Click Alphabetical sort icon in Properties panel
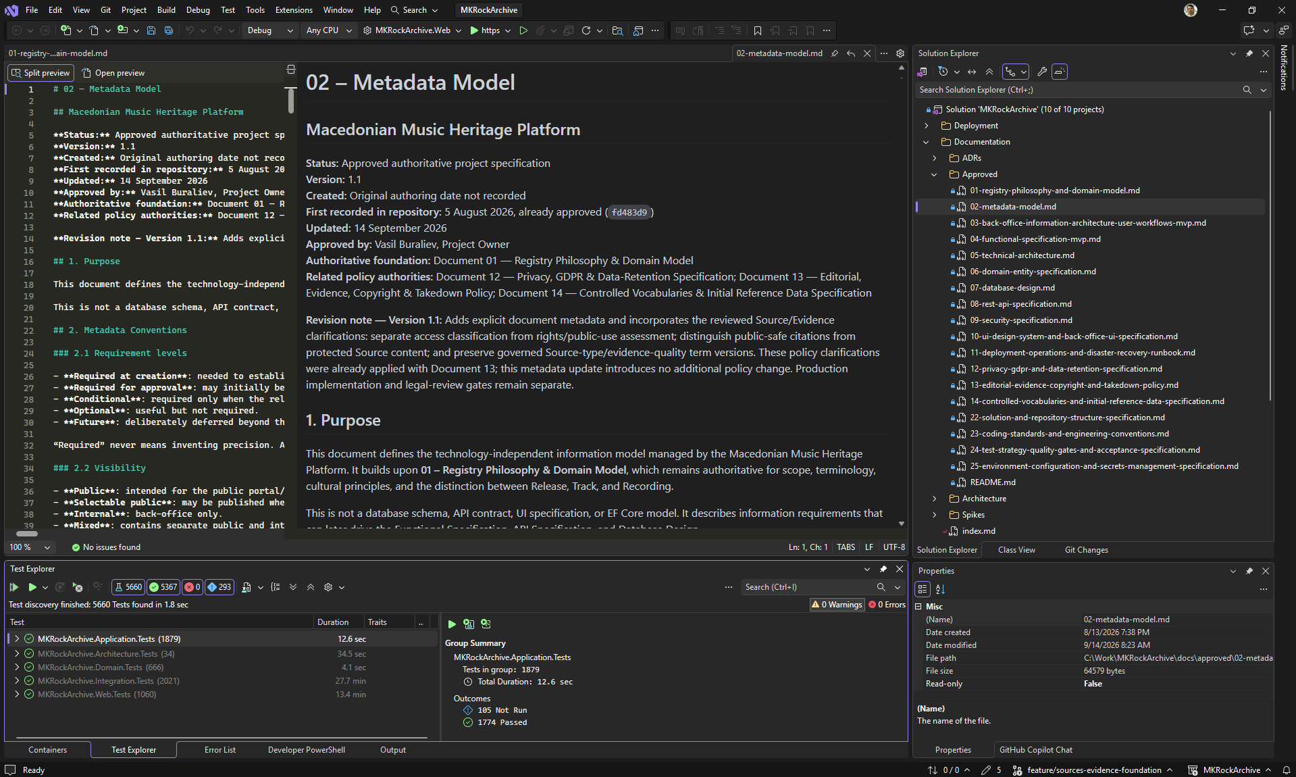Screen dimensions: 1296x777 point(940,589)
